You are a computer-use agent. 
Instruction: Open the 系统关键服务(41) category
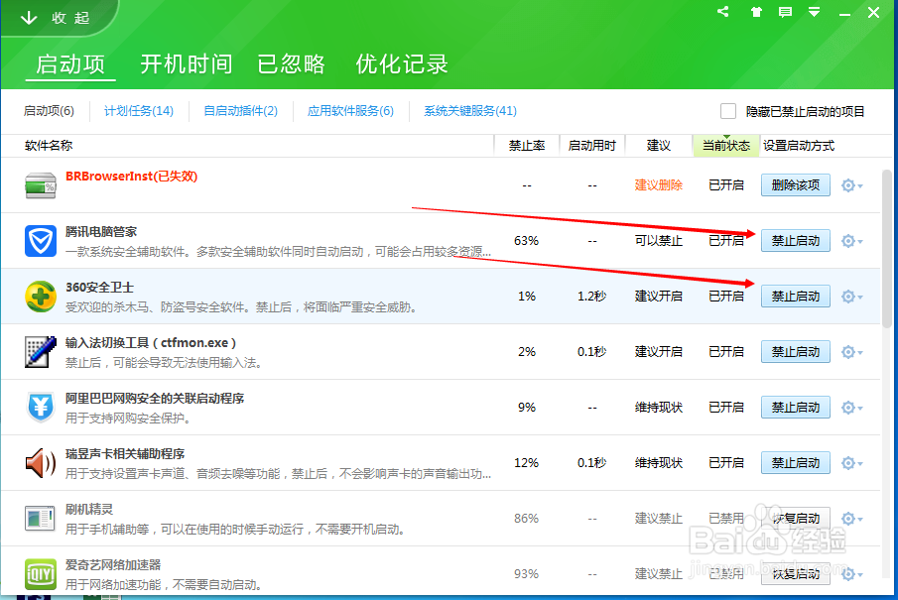click(468, 111)
